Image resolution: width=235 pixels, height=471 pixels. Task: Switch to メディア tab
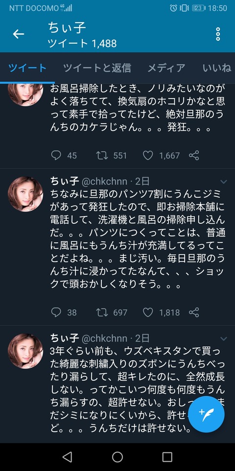coord(166,68)
